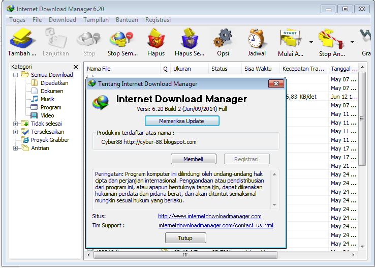
Task: Click the IDM logo in About dialog
Action: pyautogui.click(x=101, y=102)
